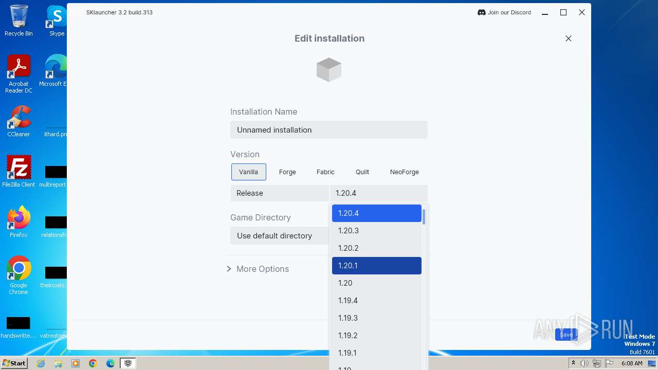Image resolution: width=658 pixels, height=370 pixels.
Task: Open the Join our Discord link
Action: click(x=504, y=12)
